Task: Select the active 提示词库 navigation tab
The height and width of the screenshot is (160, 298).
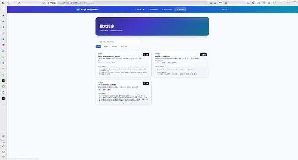Action: pos(181,9)
